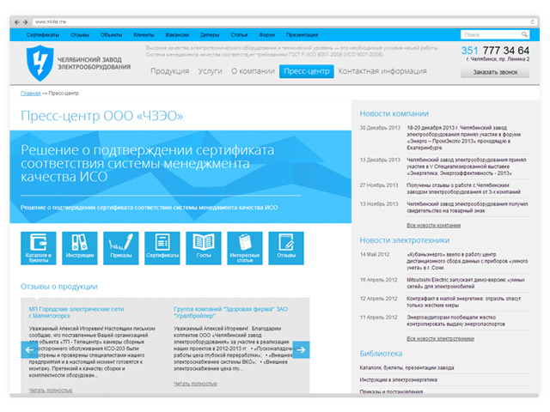
Task: Open news dated 30 Декабрь 2013
Action: pos(464,137)
